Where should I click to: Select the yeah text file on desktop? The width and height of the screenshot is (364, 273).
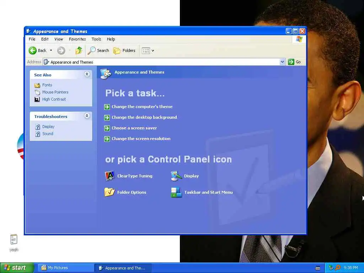coord(14,242)
